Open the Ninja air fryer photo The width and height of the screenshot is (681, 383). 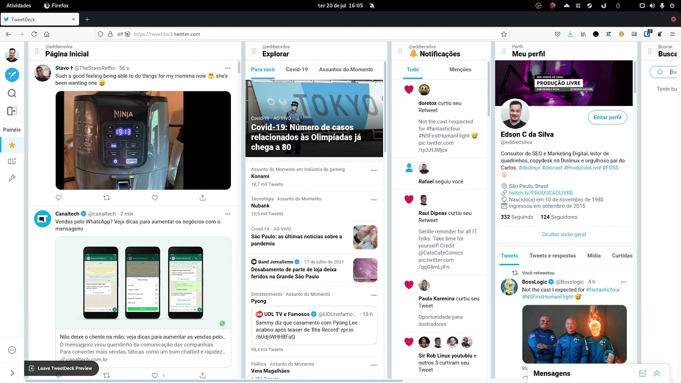click(143, 140)
